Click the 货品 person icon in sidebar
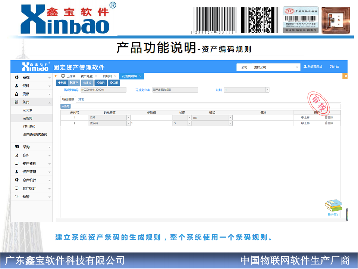The height and width of the screenshot is (269, 358). pos(16,94)
